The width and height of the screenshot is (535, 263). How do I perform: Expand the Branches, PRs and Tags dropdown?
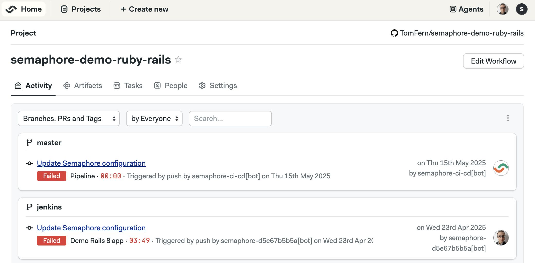tap(69, 119)
